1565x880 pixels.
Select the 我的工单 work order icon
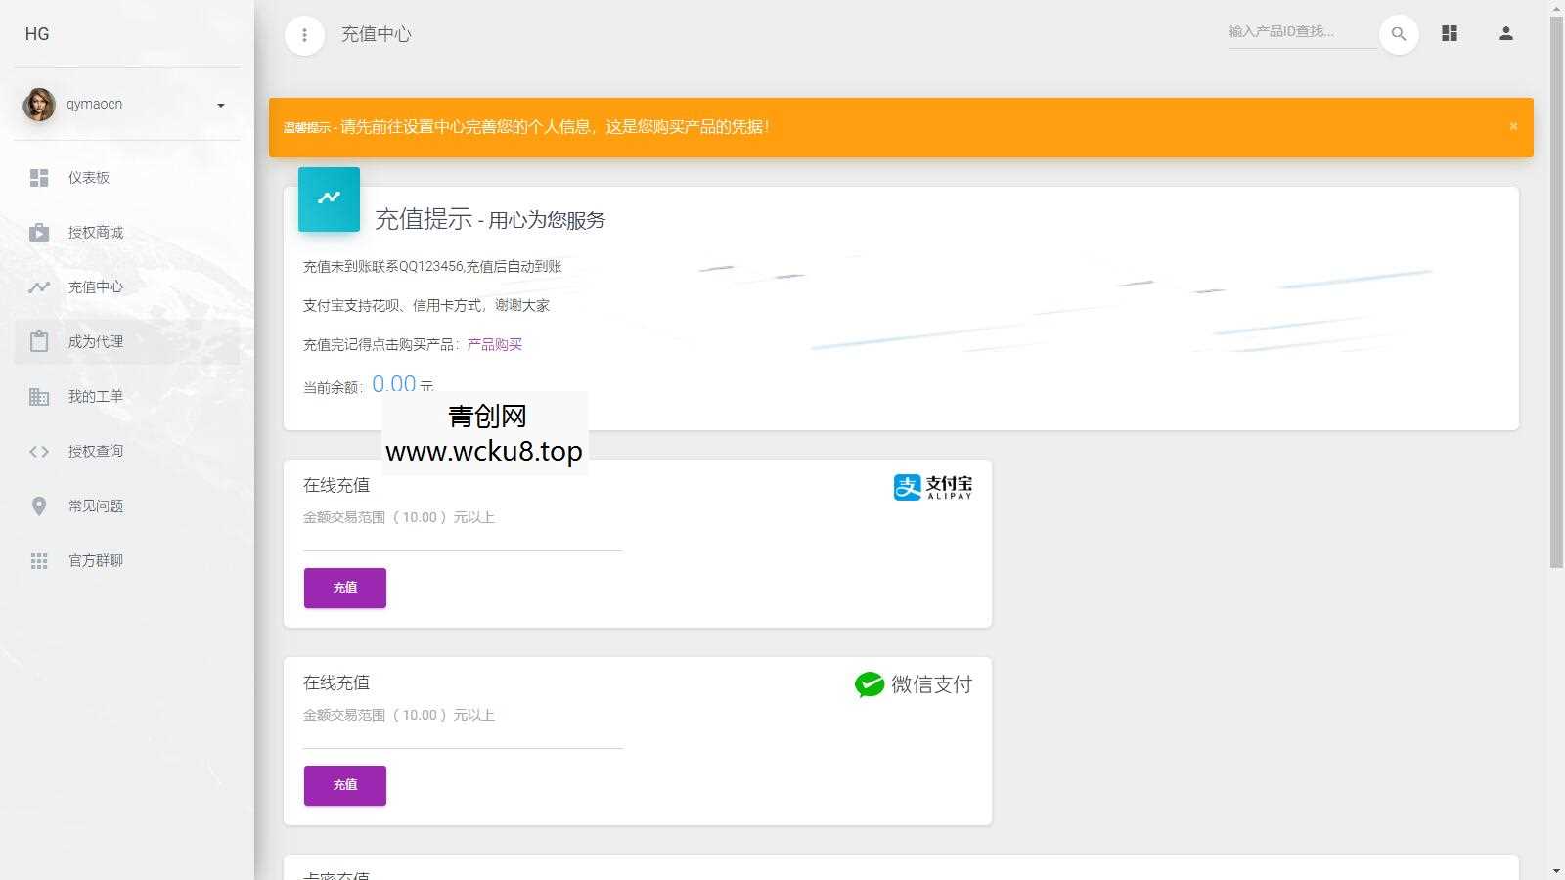(x=39, y=396)
